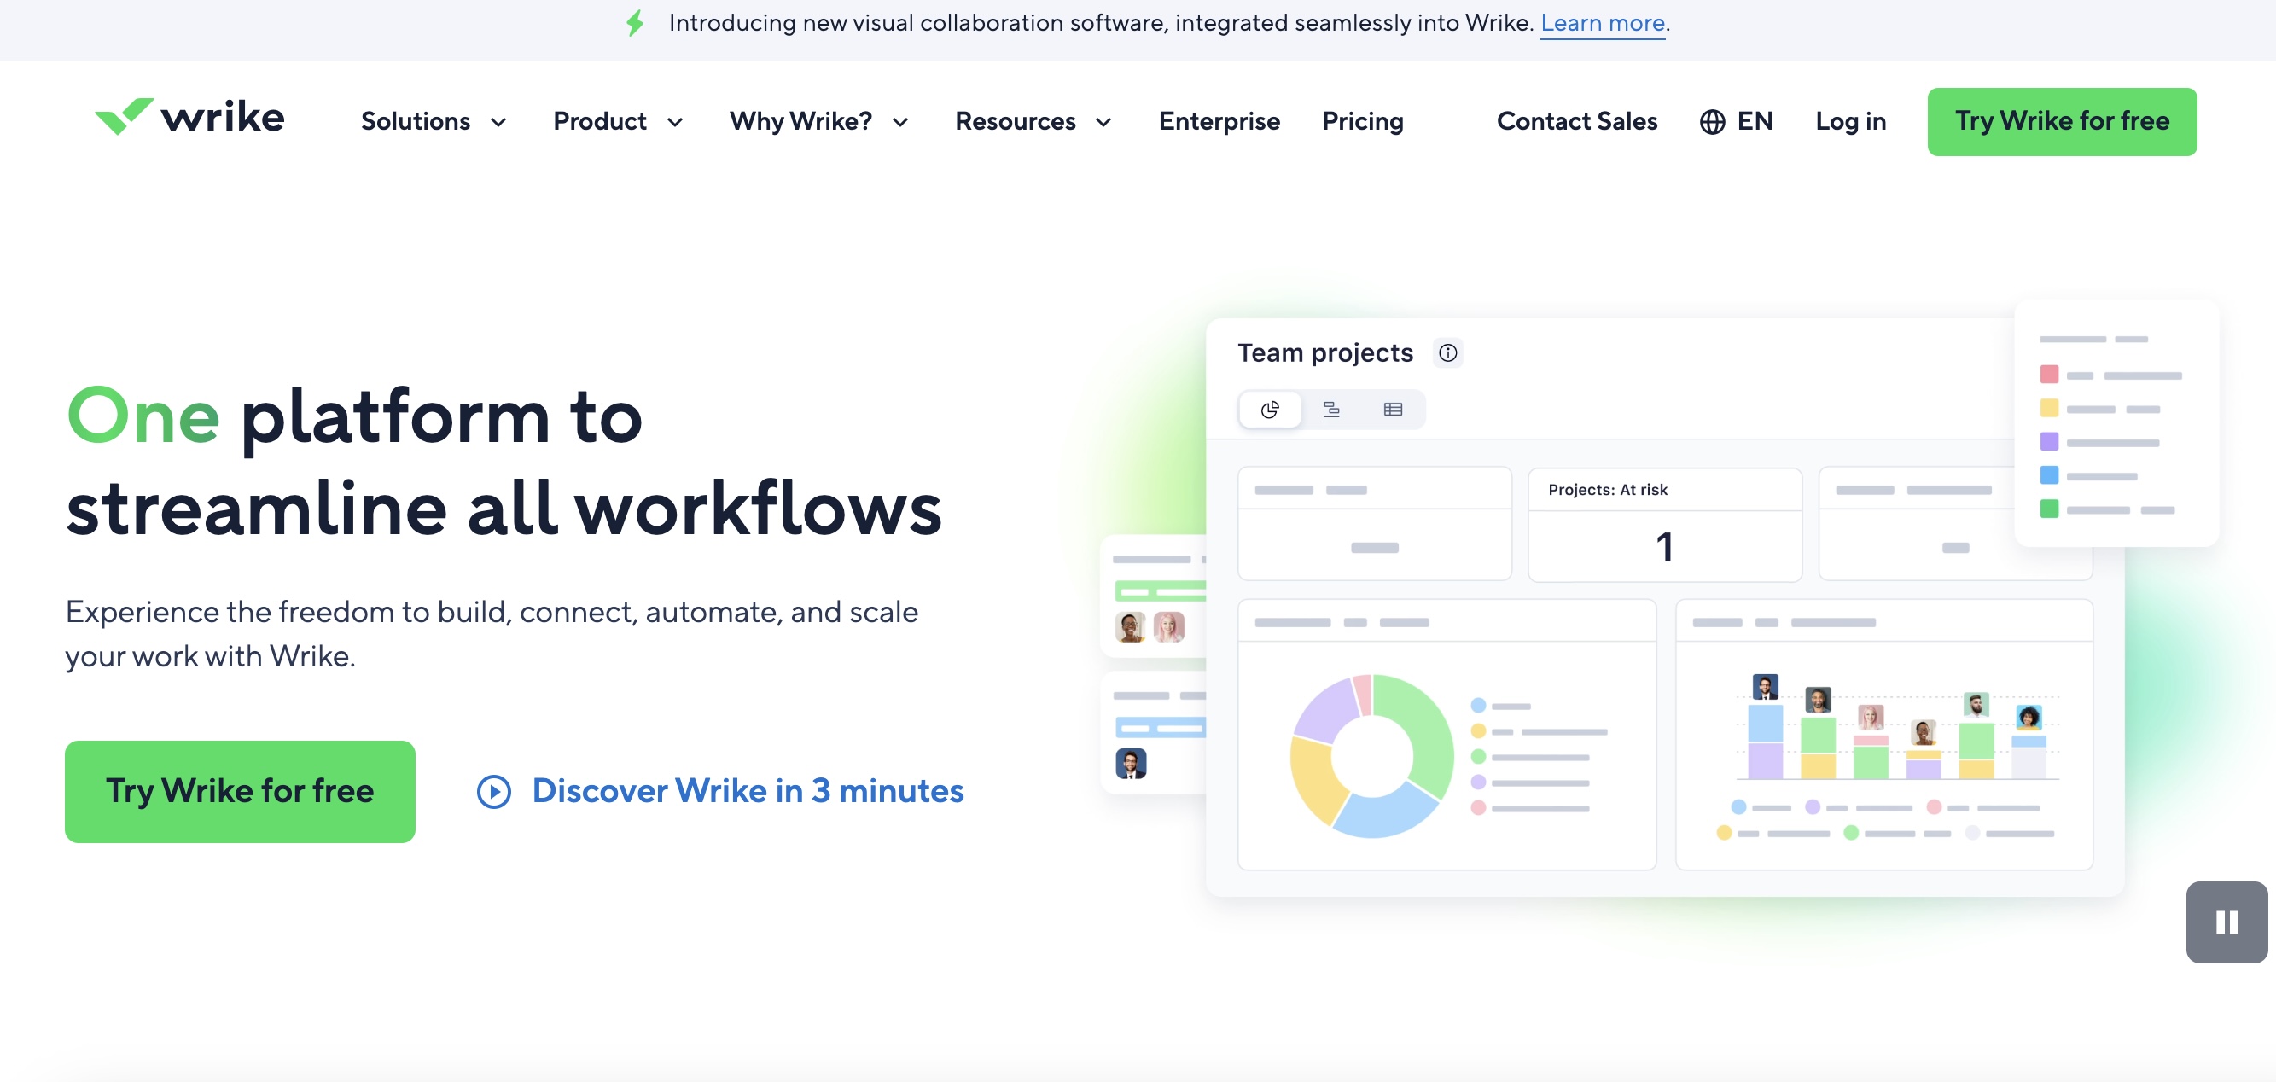Screen dimensions: 2276x1082
Task: Click header Try Wrike for free button
Action: tap(2061, 122)
